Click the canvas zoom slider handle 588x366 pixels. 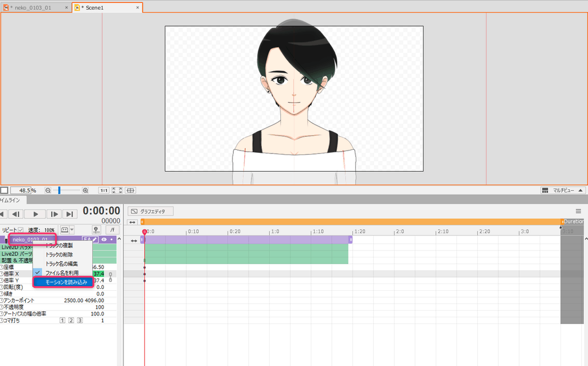coord(59,190)
